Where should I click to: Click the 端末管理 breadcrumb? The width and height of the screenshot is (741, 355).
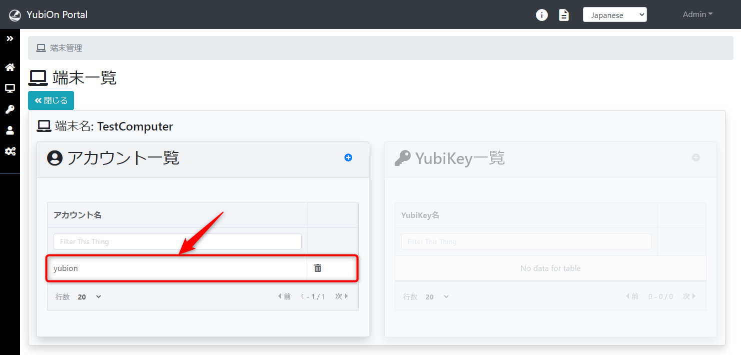point(66,48)
